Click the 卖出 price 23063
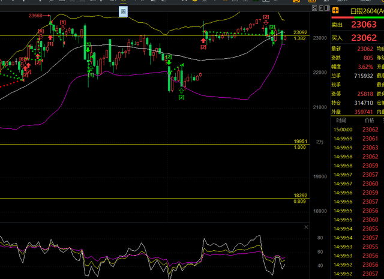 pyautogui.click(x=364, y=25)
